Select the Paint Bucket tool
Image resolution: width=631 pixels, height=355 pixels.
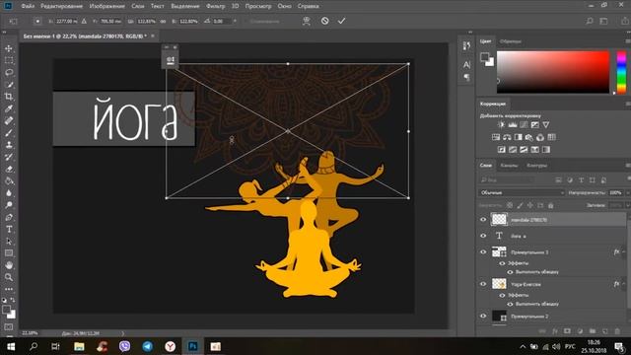9,181
